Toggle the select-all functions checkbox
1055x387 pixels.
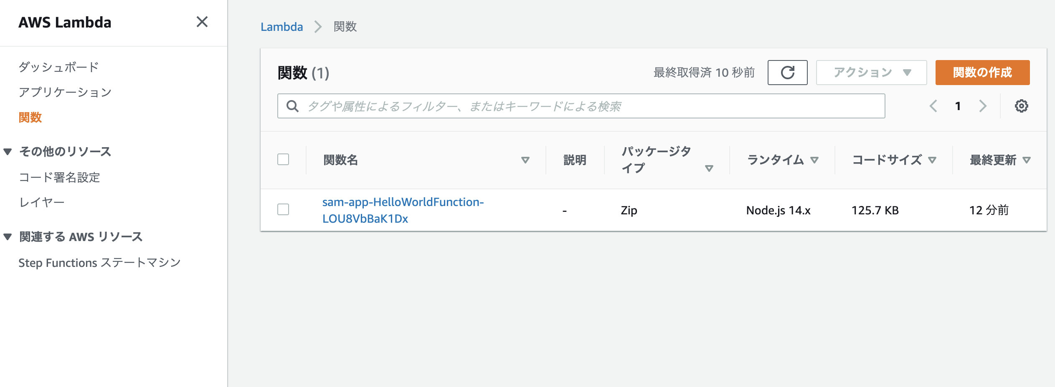283,159
